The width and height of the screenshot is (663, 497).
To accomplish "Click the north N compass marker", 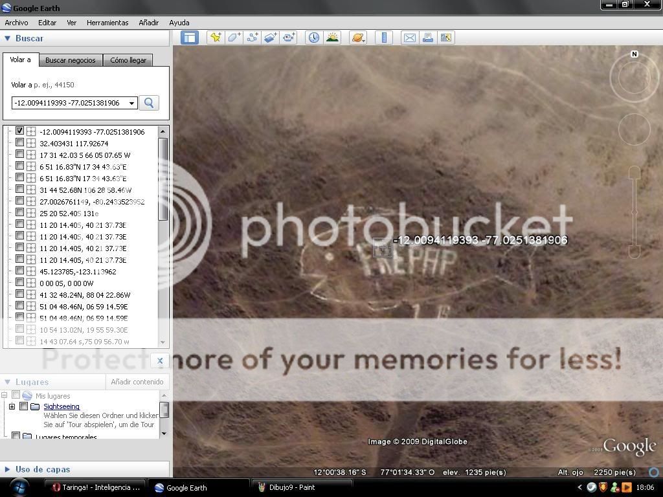I will pos(635,54).
